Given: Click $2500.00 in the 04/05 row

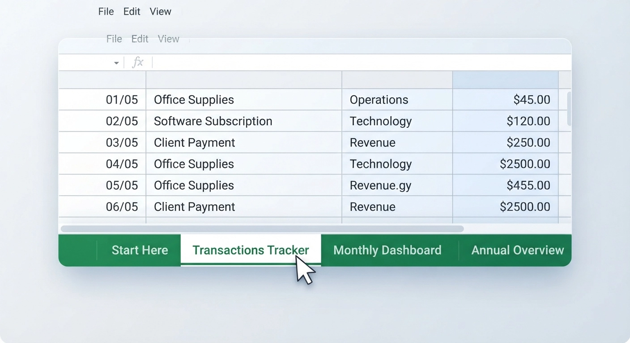Looking at the screenshot, I should click(x=506, y=164).
